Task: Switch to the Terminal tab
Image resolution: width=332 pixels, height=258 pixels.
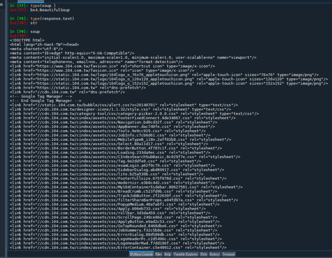Action: coord(228,255)
